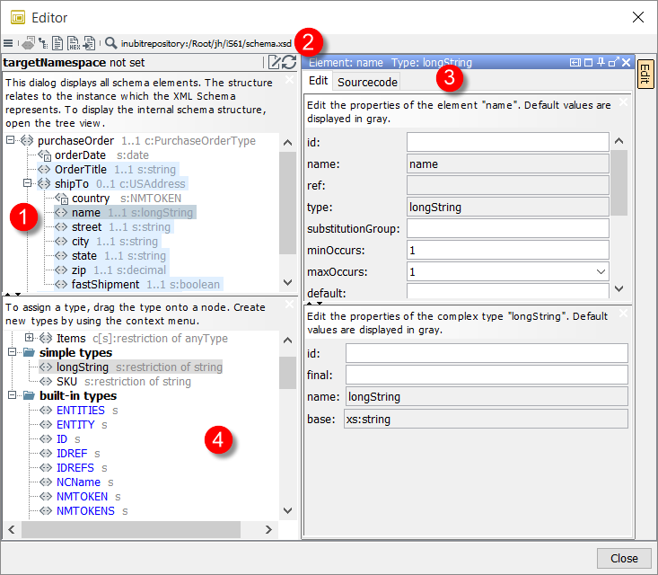658x575 pixels.
Task: Click schema tree scrollbar down arrow
Action: pos(287,282)
